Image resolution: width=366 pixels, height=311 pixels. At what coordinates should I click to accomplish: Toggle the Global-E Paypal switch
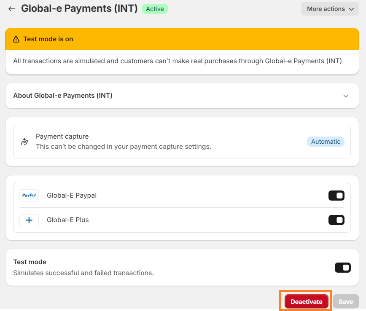(x=336, y=196)
